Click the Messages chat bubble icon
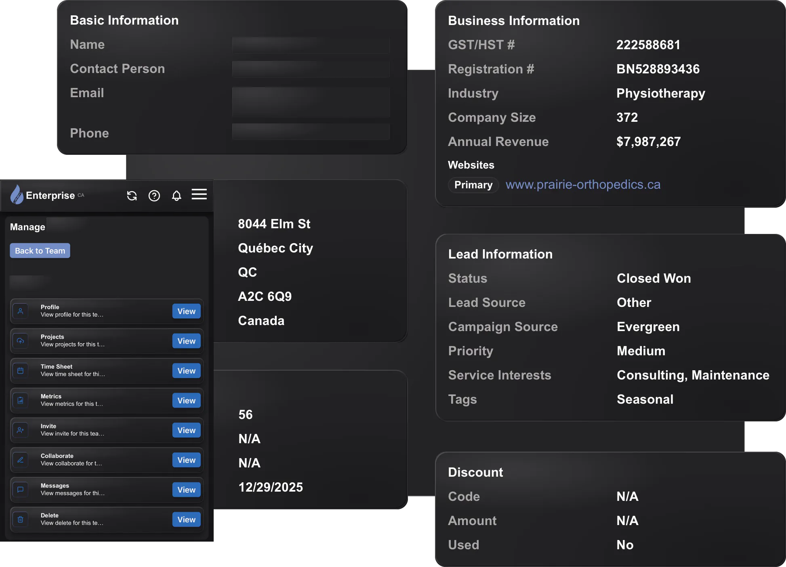This screenshot has height=567, width=786. tap(21, 490)
